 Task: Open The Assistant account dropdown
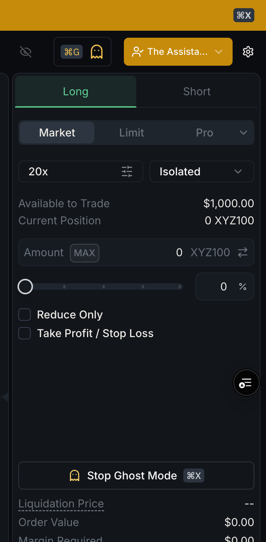point(178,52)
